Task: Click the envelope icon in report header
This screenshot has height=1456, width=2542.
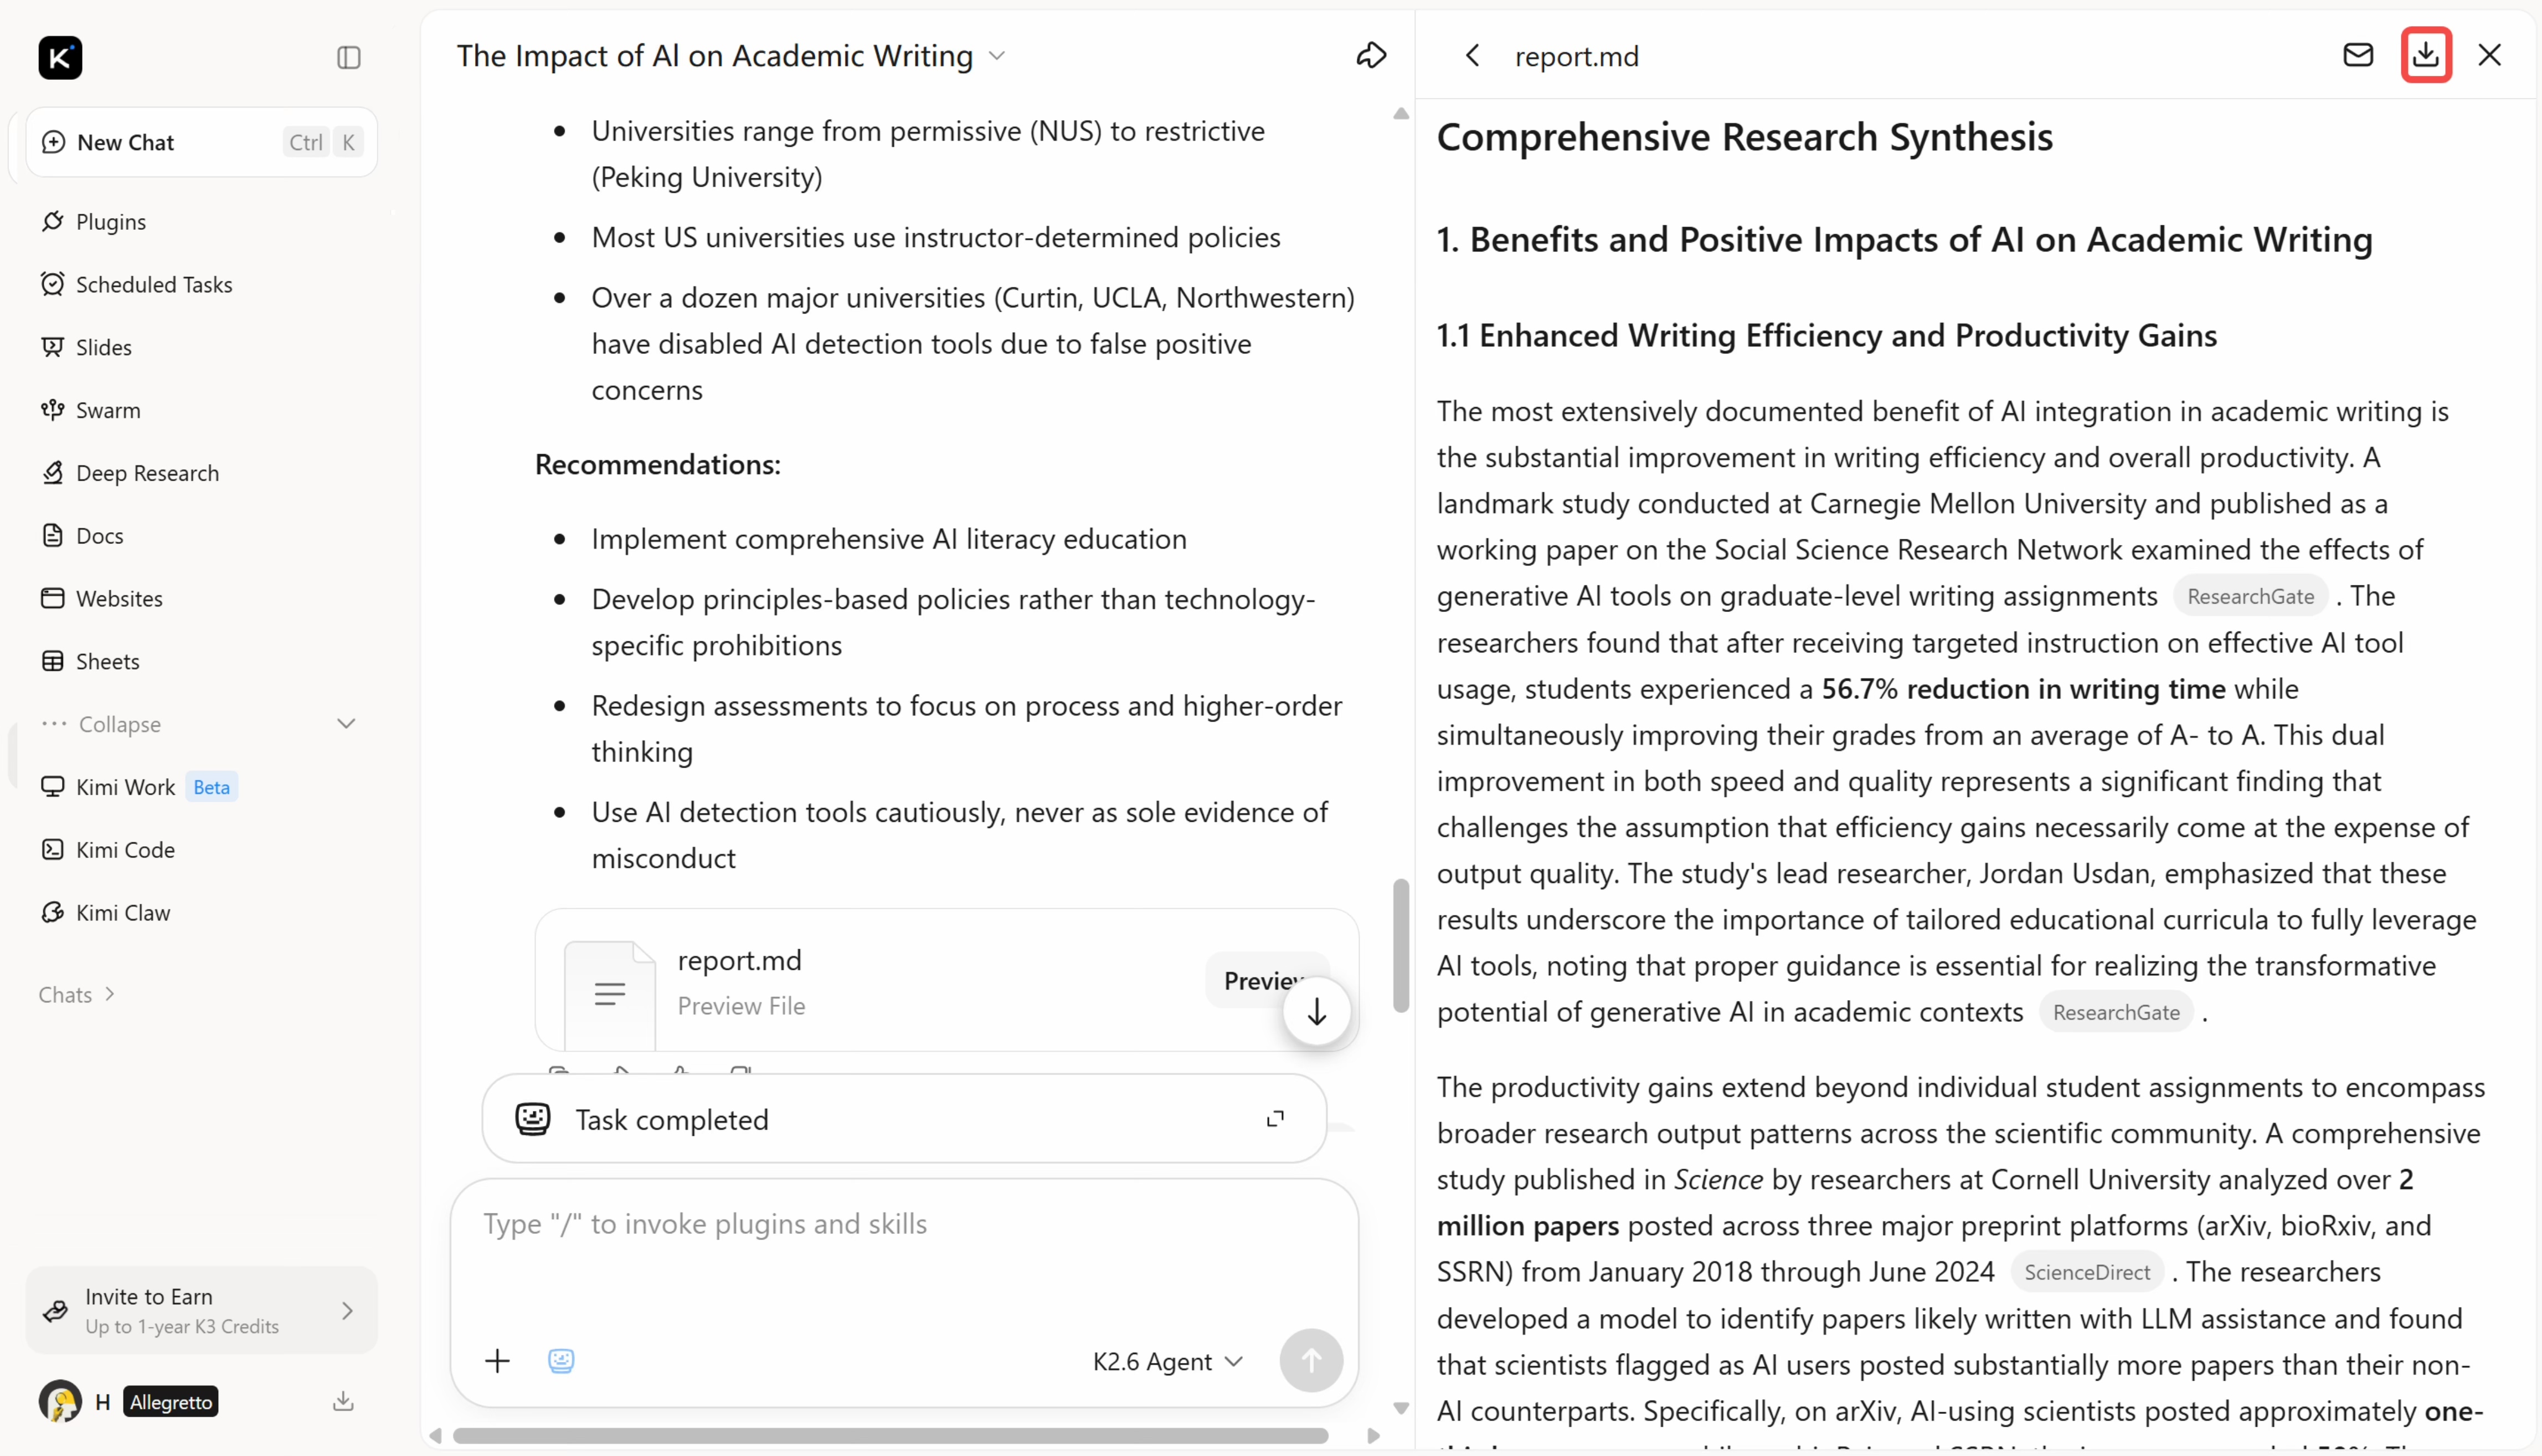Action: pos(2357,55)
